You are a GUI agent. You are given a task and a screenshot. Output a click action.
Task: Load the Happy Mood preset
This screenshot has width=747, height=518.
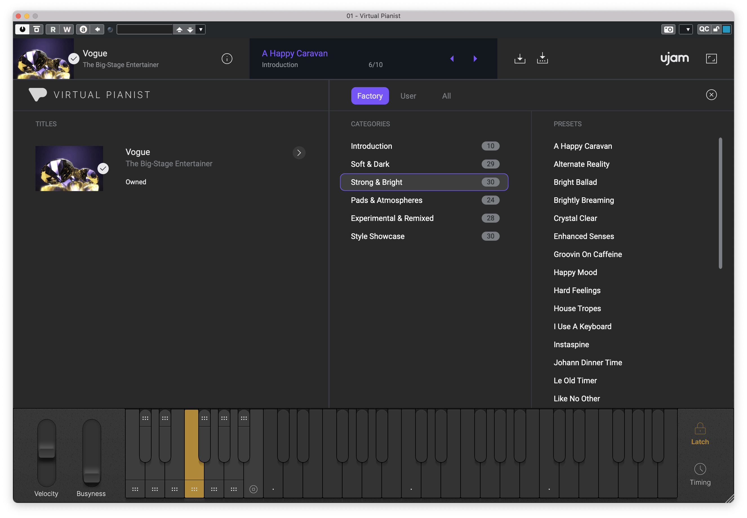click(x=575, y=272)
